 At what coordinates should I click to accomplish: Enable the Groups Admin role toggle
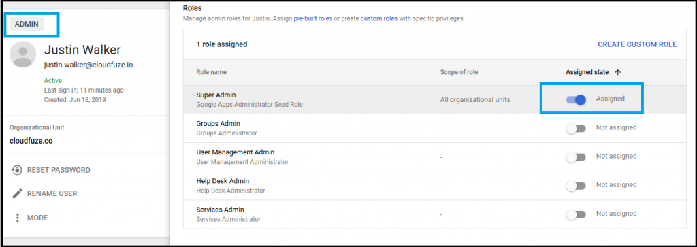pyautogui.click(x=576, y=129)
